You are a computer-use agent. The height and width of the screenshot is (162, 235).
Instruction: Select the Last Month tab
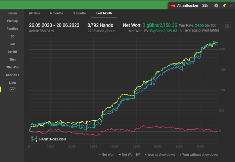(x=104, y=13)
